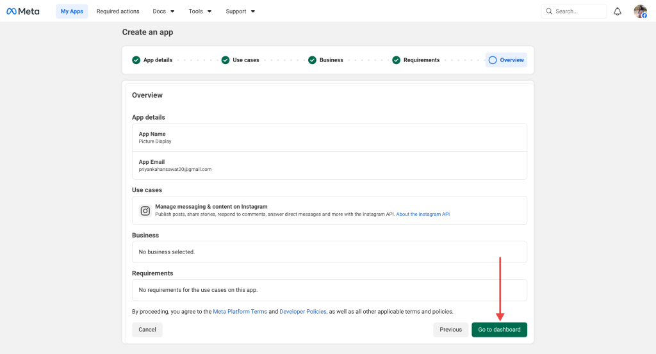Expand the Docs dropdown menu
This screenshot has height=354, width=656.
pos(163,12)
